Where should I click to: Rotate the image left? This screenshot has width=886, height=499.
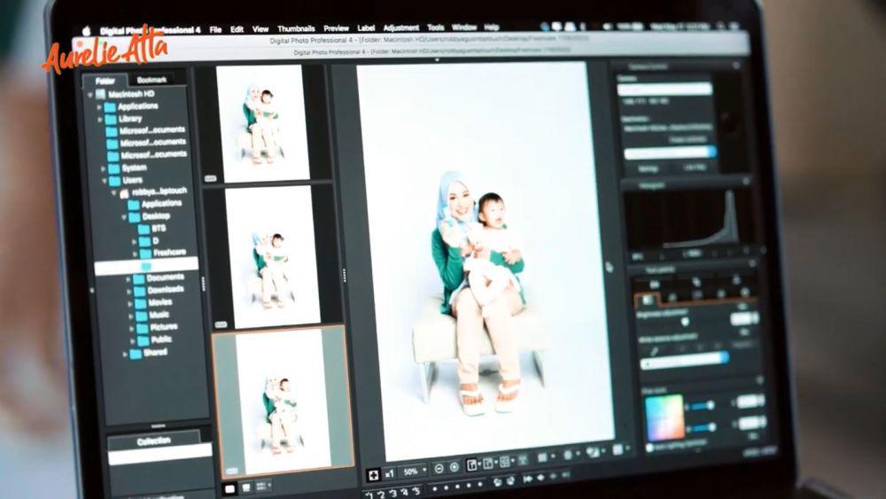[x=497, y=482]
